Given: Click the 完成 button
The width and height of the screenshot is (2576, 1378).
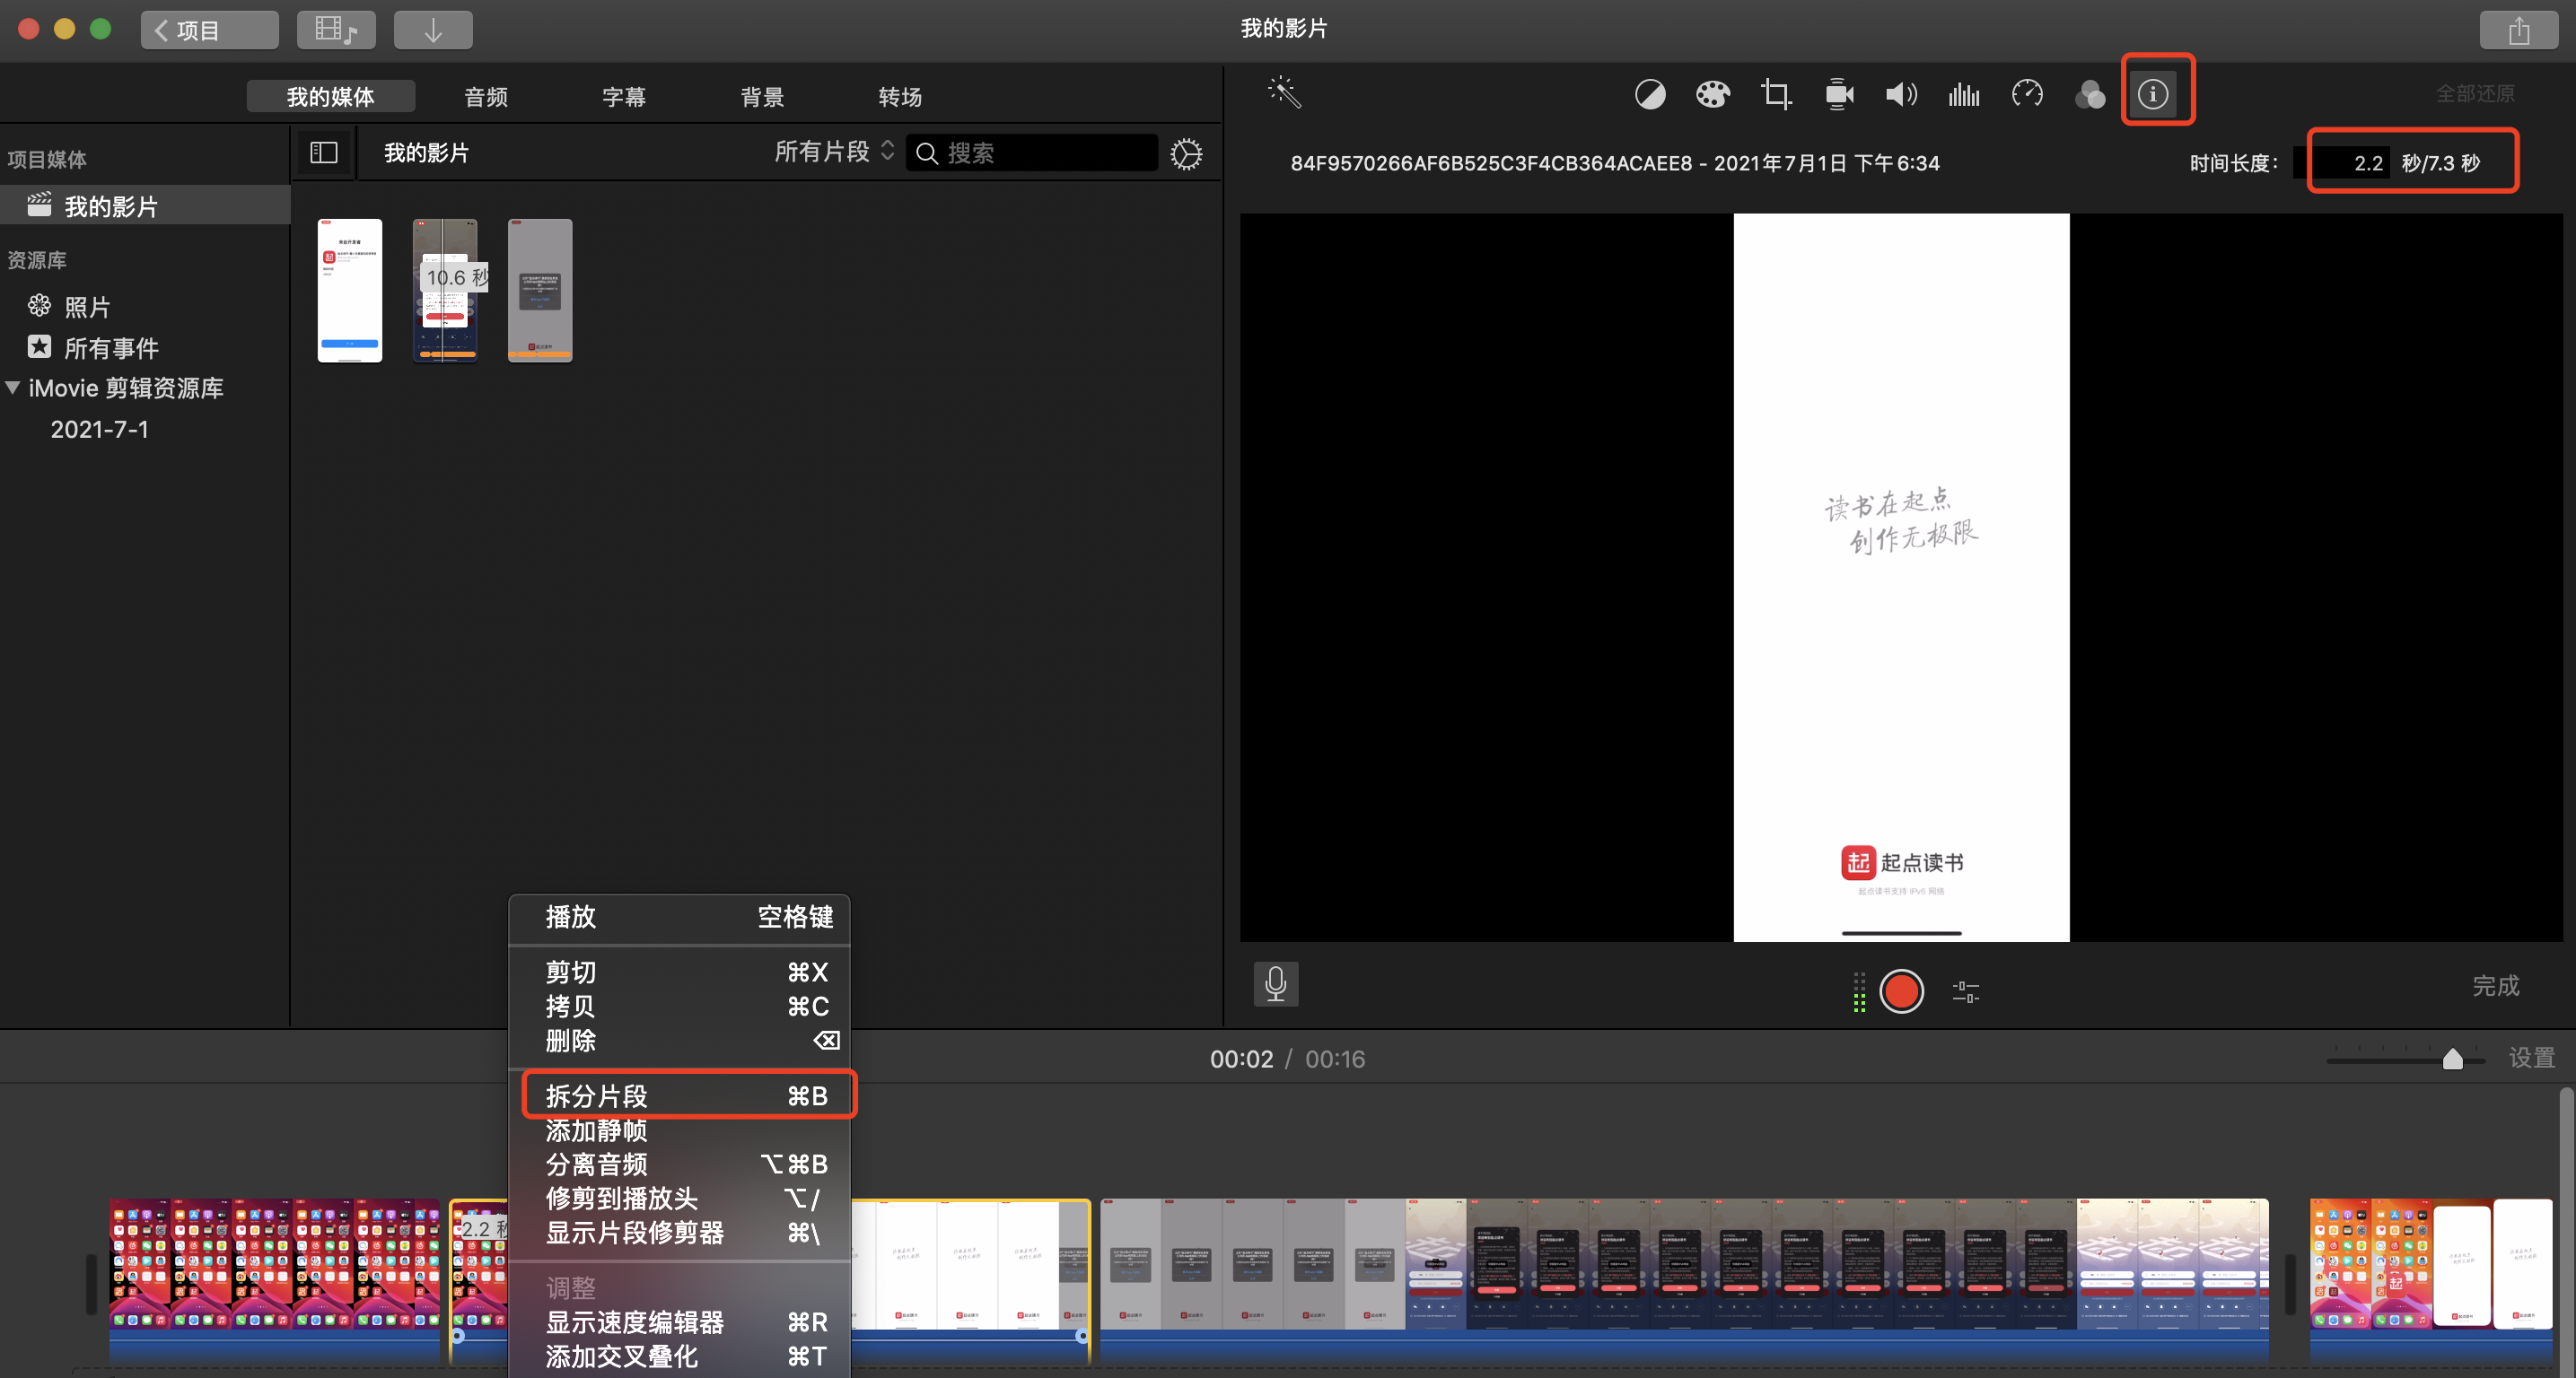Looking at the screenshot, I should coord(2495,985).
